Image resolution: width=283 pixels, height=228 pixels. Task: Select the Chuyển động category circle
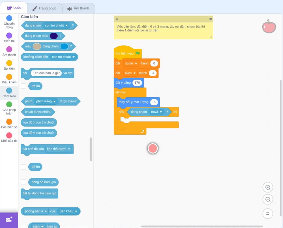click(x=9, y=18)
